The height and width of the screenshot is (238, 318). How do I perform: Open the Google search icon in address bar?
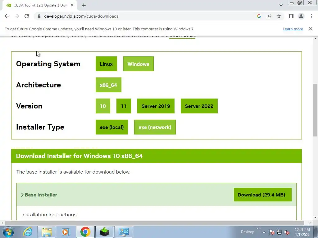click(x=259, y=16)
